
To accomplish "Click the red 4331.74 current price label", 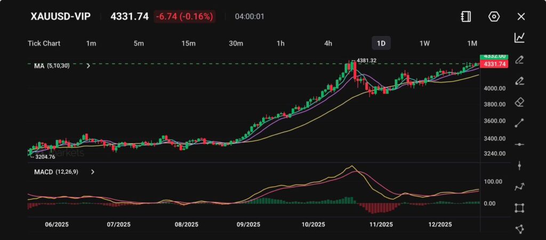I will [x=494, y=64].
